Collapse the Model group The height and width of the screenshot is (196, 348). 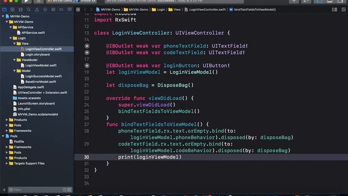[x=14, y=71]
